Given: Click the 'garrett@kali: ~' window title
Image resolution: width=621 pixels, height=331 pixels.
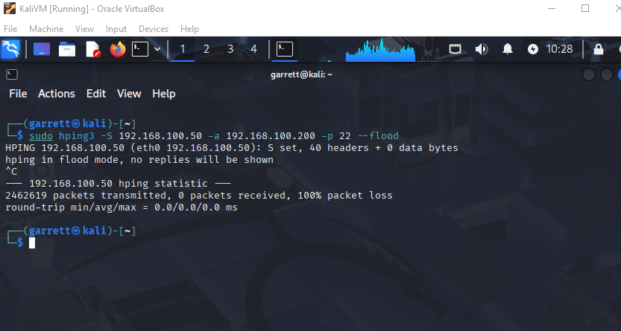Looking at the screenshot, I should (301, 74).
